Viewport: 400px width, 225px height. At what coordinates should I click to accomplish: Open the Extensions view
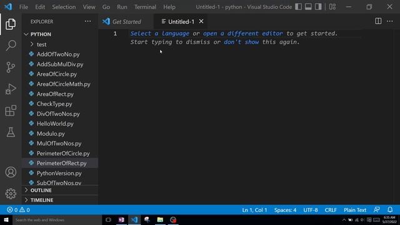click(x=11, y=111)
